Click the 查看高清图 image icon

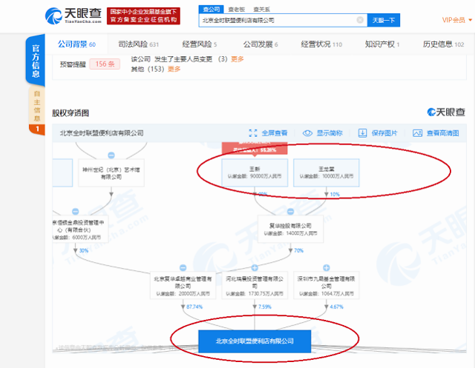click(417, 133)
